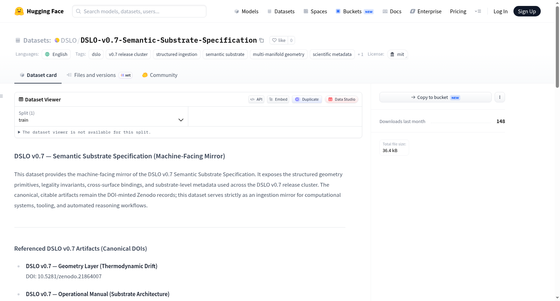This screenshot has height=301, width=560.
Task: Go to Spaces
Action: (315, 12)
